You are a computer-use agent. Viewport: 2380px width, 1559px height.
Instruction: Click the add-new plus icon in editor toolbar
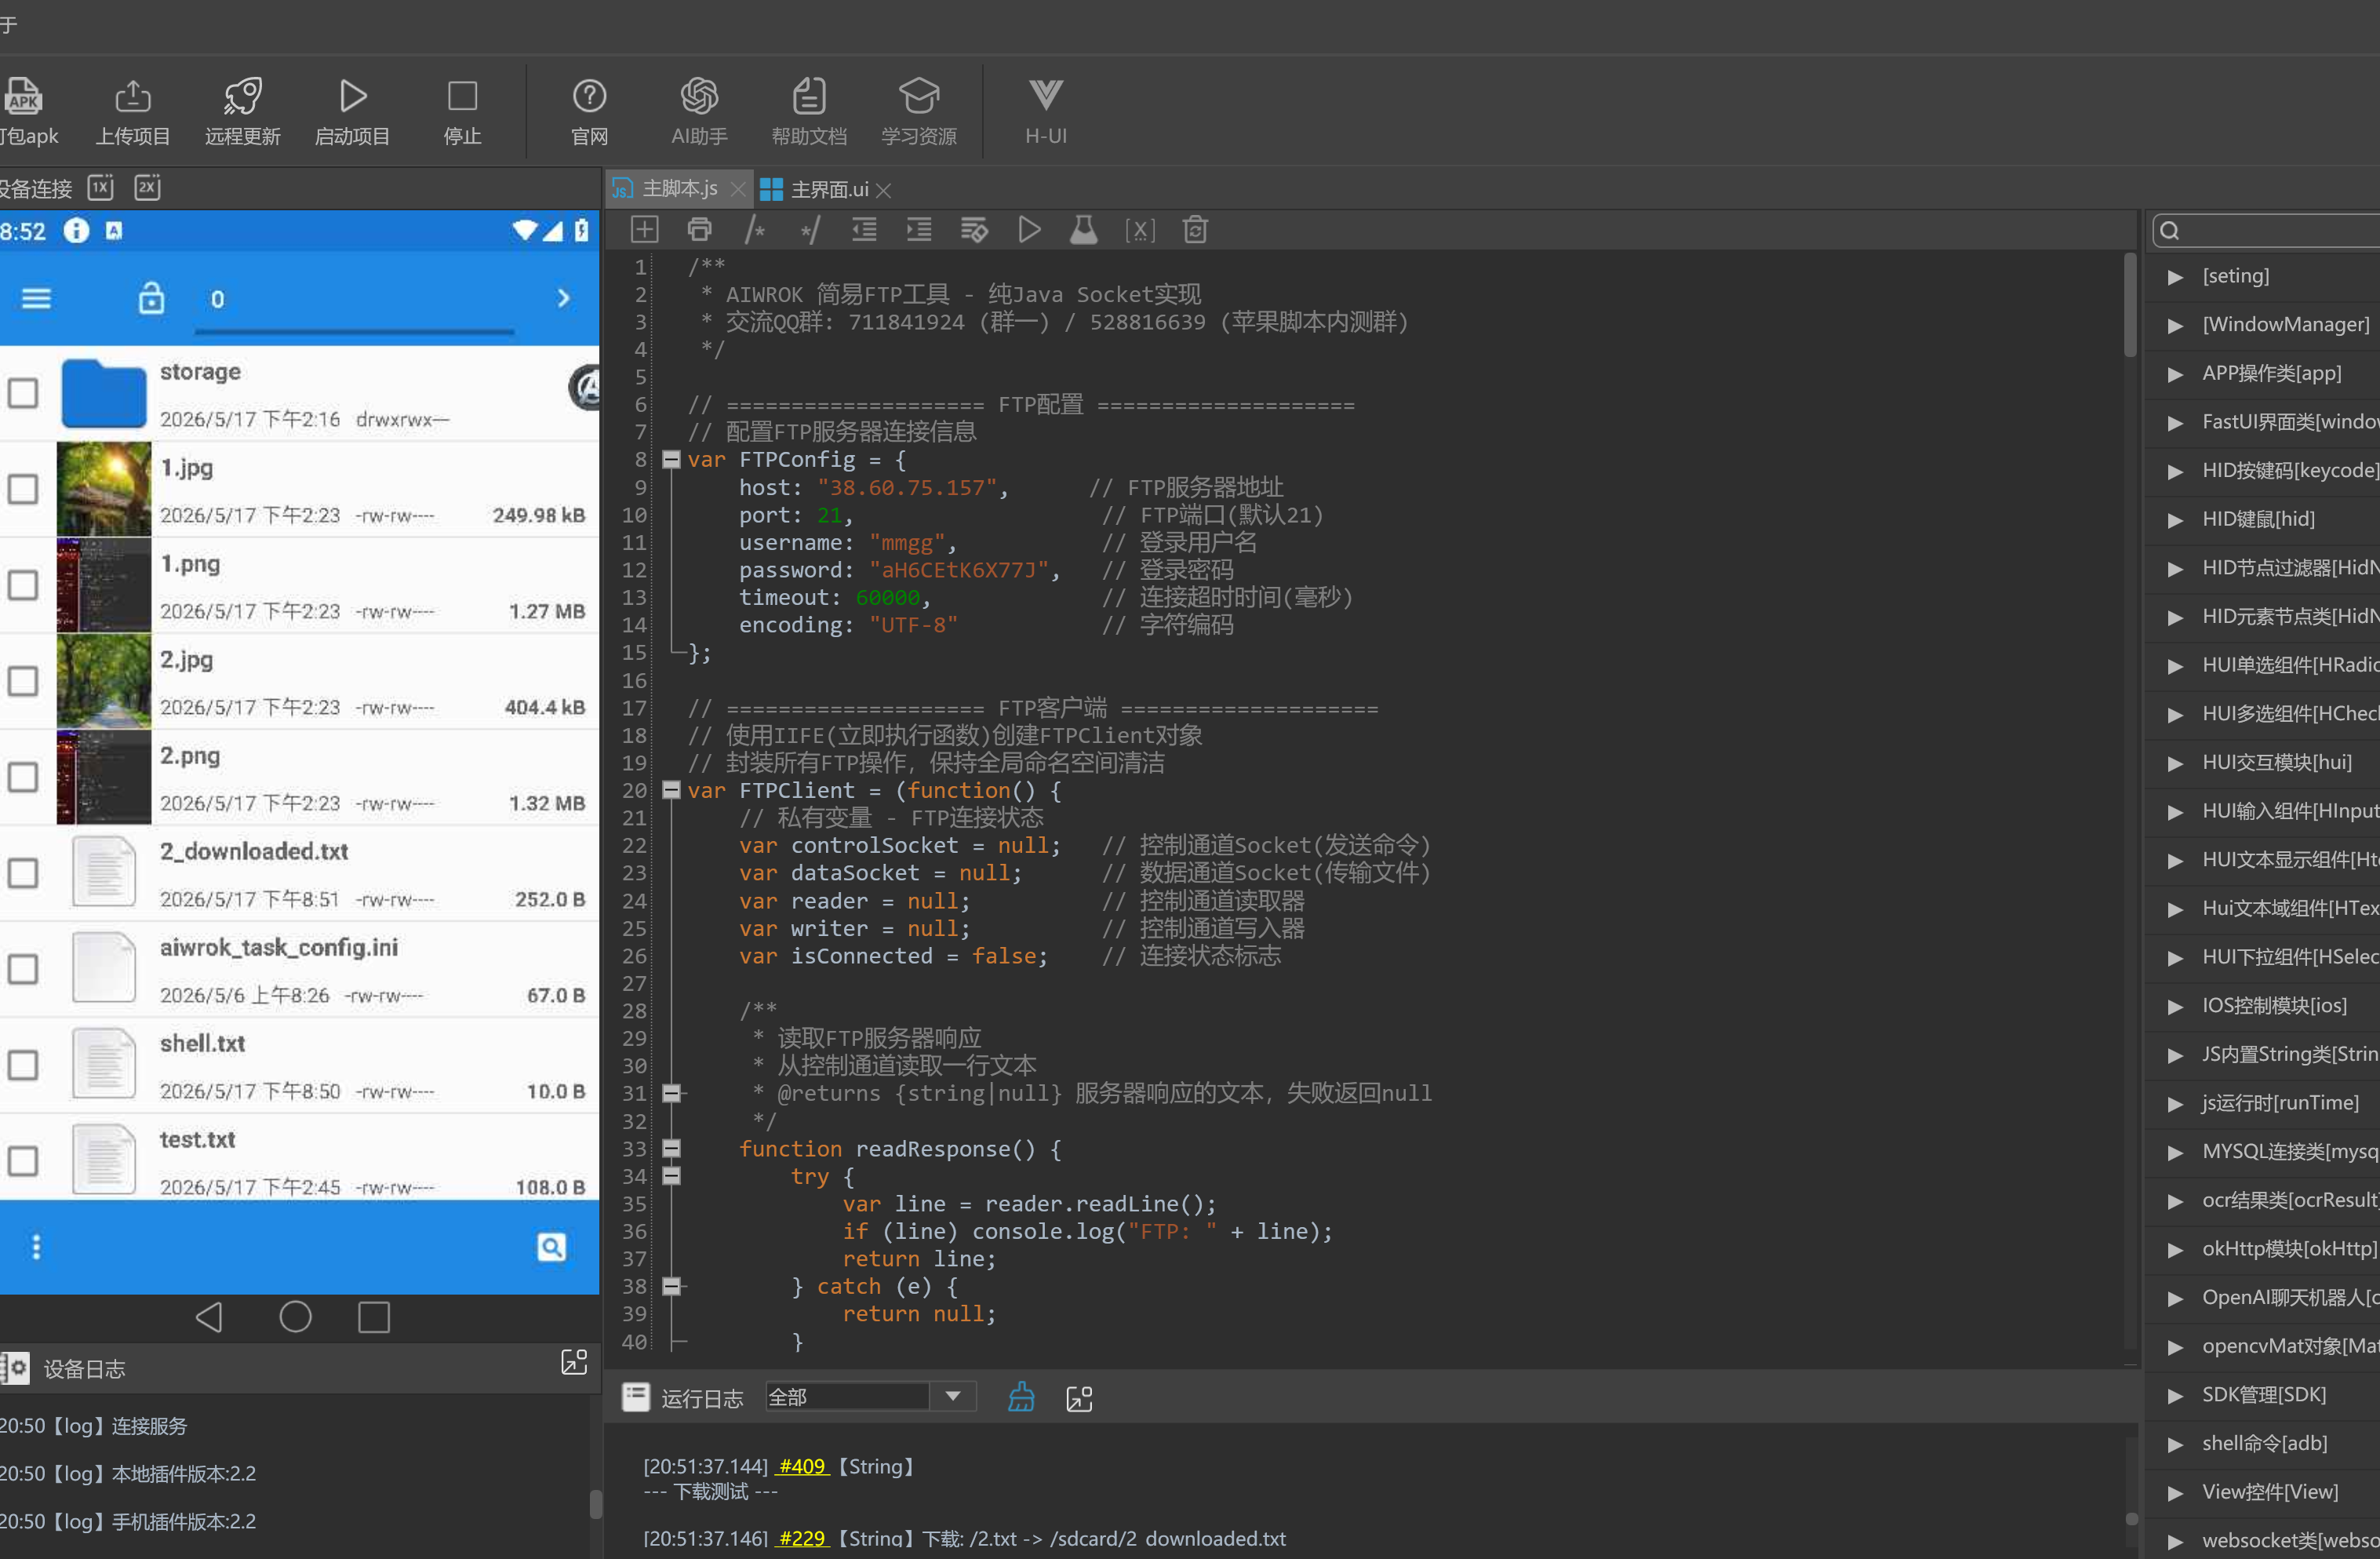click(x=645, y=230)
